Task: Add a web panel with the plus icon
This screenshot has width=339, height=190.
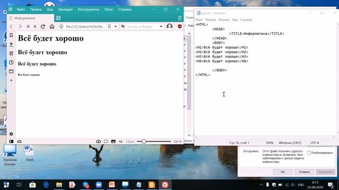Action: click(11, 80)
